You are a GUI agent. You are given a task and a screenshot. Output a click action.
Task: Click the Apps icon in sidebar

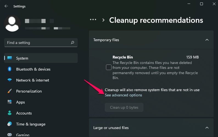[10, 102]
